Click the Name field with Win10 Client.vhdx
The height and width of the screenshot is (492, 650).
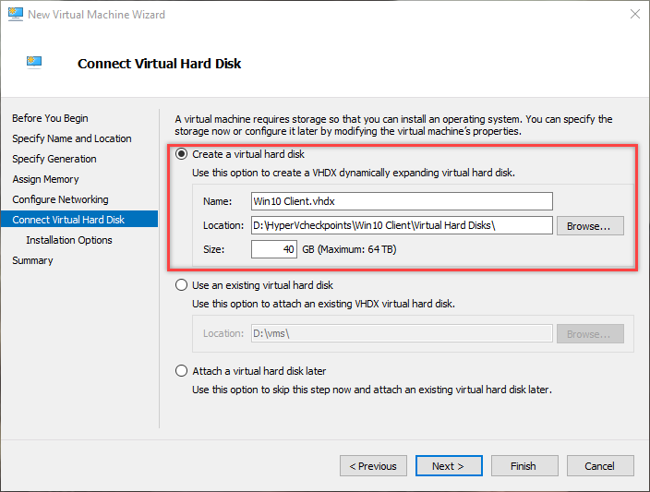(x=402, y=201)
